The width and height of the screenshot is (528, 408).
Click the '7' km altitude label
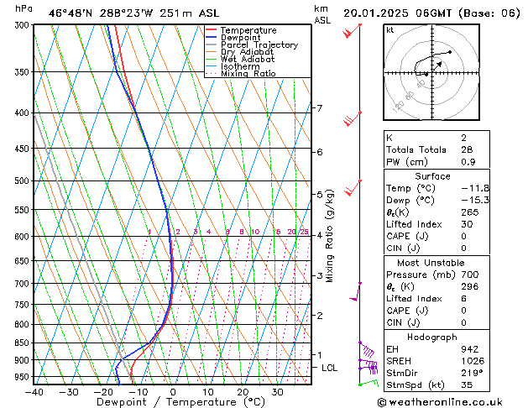[x=319, y=108]
